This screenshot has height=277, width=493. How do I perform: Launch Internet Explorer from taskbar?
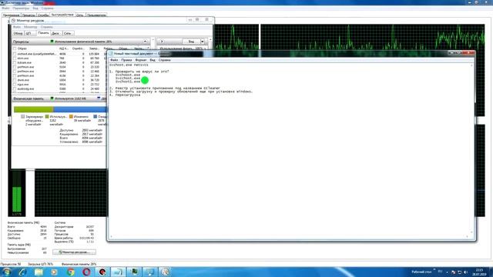coord(22,272)
